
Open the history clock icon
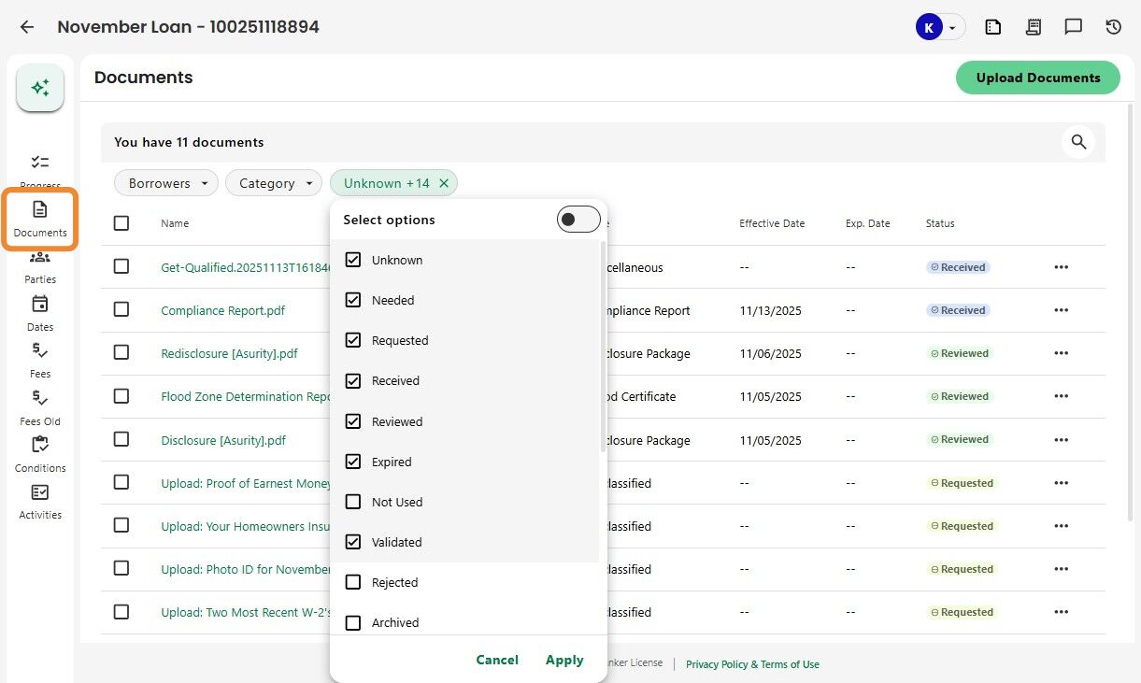1113,27
